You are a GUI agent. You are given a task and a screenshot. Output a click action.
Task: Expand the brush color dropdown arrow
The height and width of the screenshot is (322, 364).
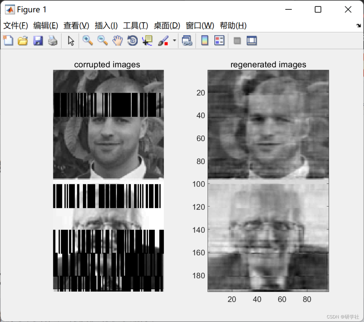(174, 41)
